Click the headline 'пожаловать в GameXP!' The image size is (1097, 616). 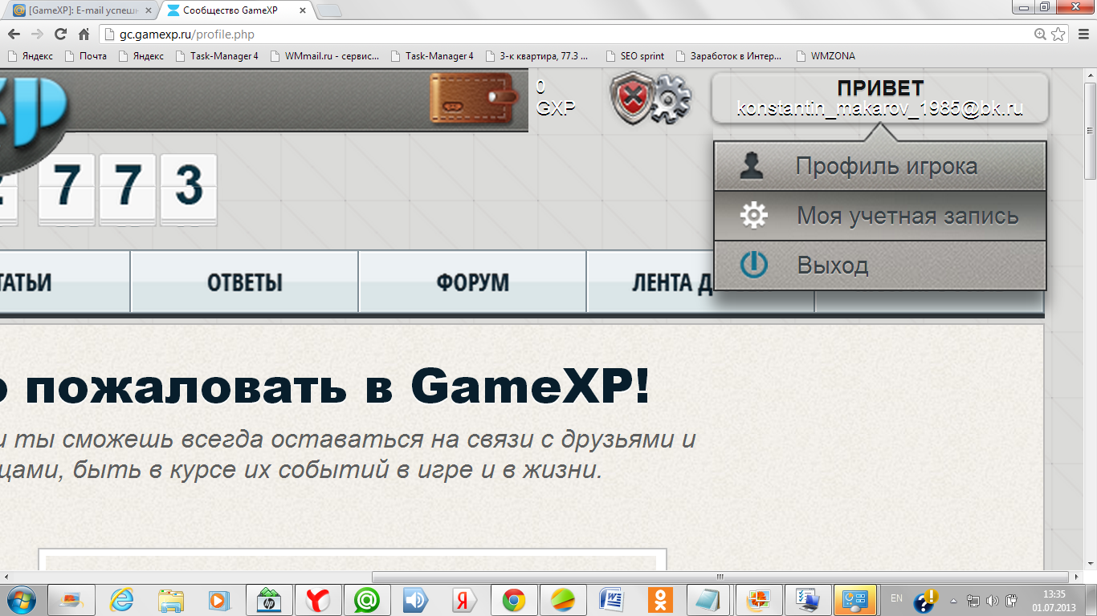[x=337, y=387]
